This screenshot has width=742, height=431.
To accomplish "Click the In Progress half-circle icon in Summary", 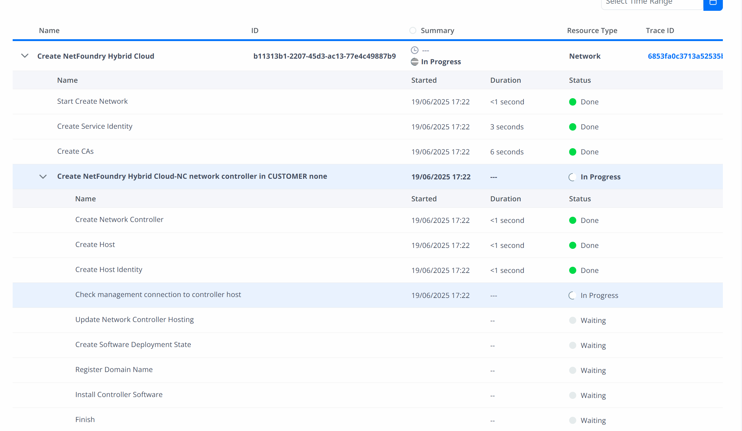I will coord(415,62).
